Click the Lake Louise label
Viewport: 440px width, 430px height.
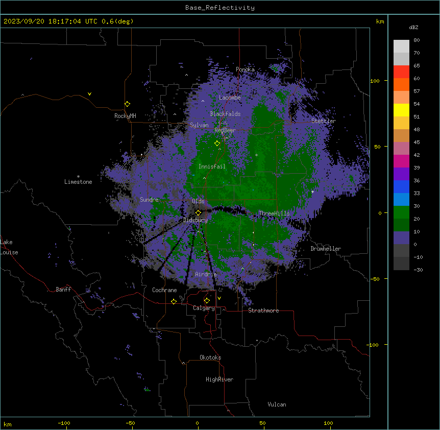(9, 247)
